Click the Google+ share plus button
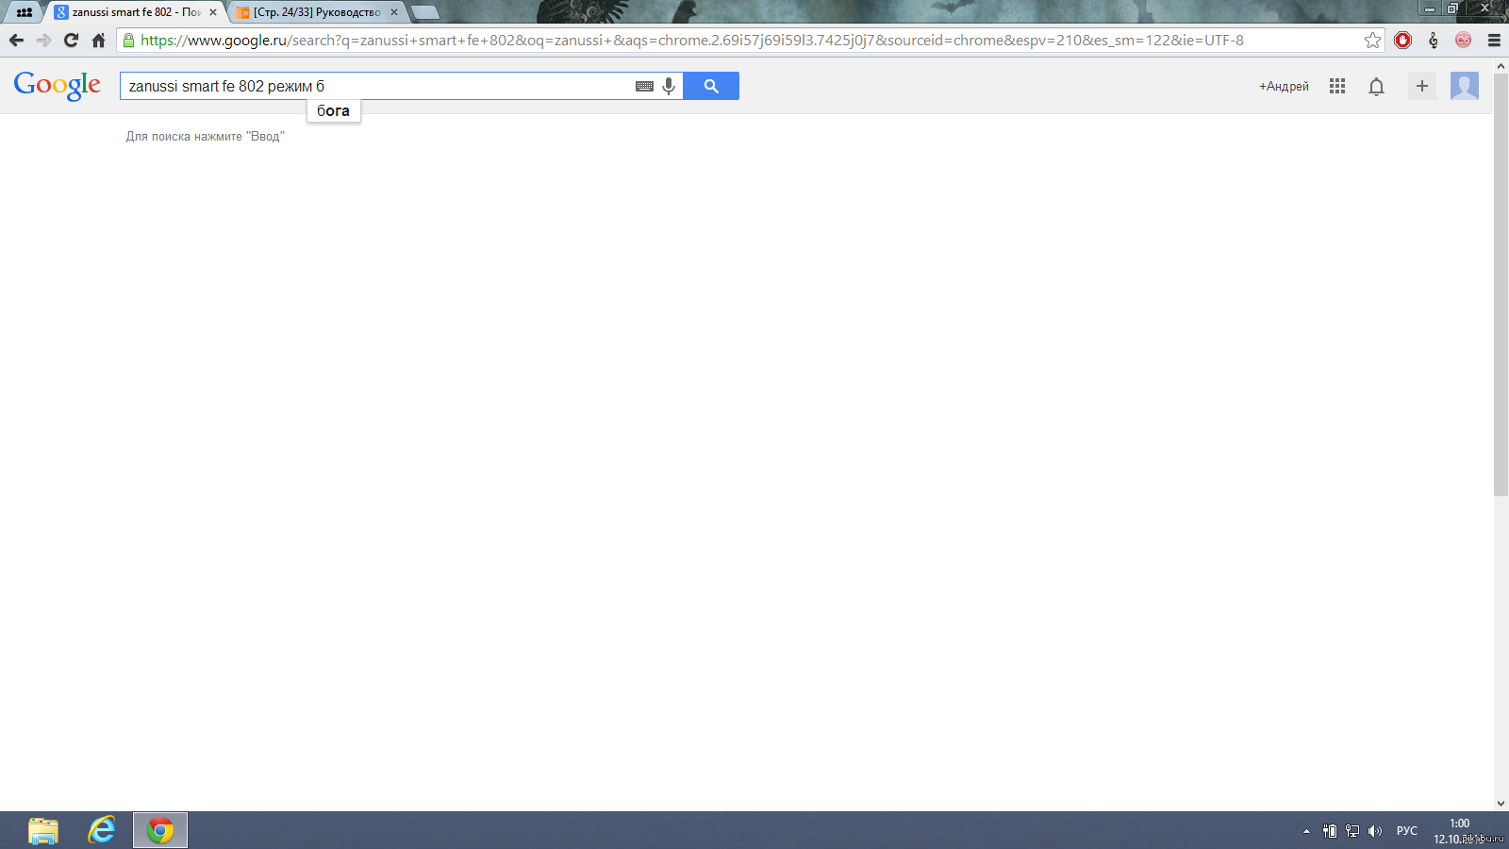The height and width of the screenshot is (849, 1509). [x=1422, y=86]
